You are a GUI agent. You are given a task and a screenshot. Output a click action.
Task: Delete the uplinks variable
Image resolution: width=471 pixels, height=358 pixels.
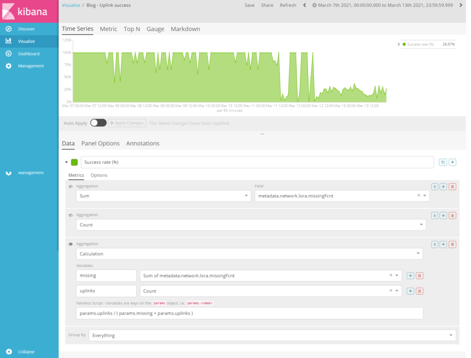coord(419,291)
